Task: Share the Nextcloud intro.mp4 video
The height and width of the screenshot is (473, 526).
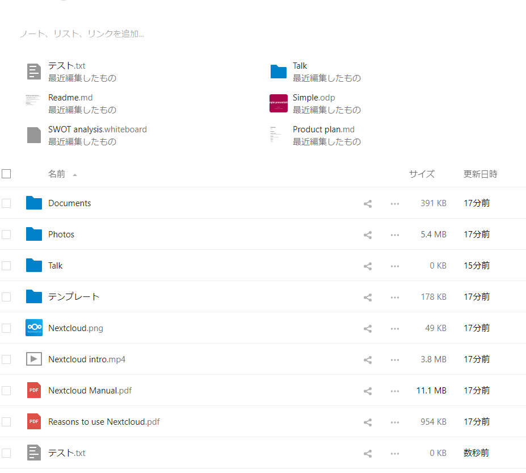Action: tap(368, 359)
